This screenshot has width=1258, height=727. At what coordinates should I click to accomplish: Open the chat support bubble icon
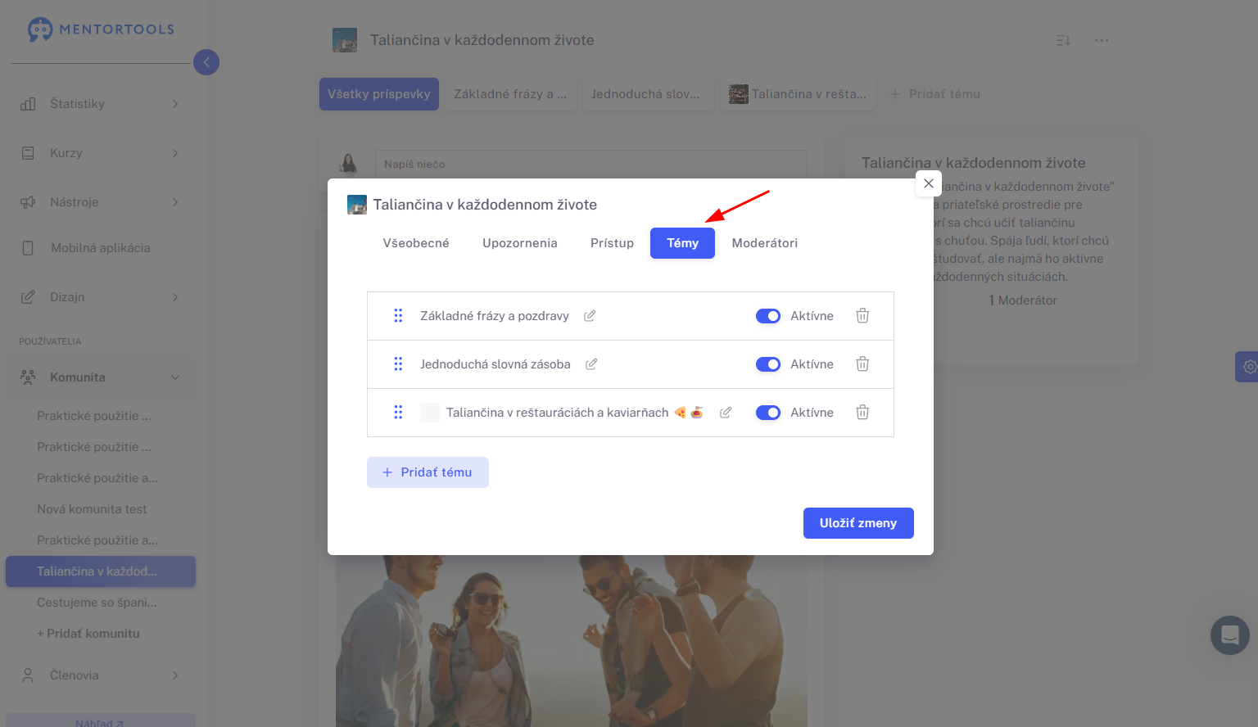(1230, 635)
